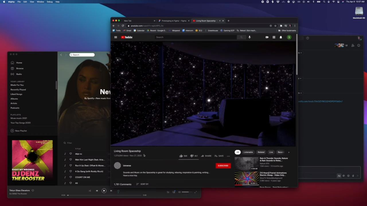Open Rain & Thunder Sounds video thumbnail
This screenshot has width=367, height=206.
point(247,163)
